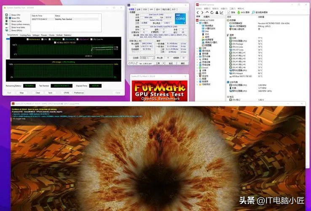Click the green BIOS 更新 download icon
Screen dimensions: 311x211
click(x=239, y=12)
